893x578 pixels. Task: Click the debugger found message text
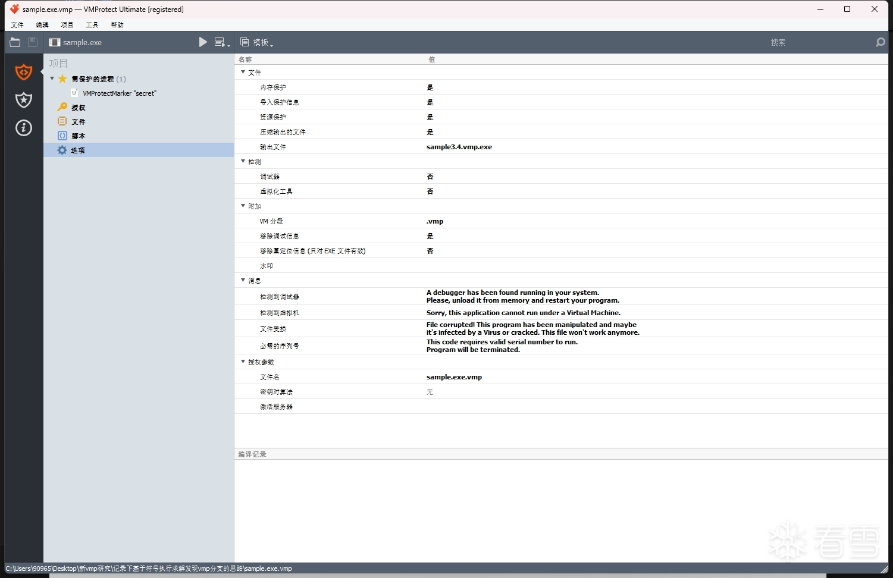coord(523,296)
